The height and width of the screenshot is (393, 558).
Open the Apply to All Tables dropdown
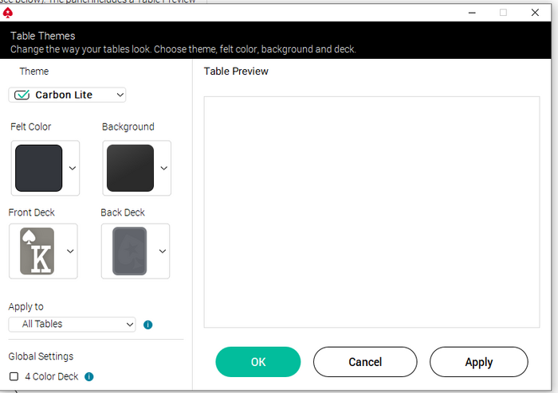click(x=72, y=324)
